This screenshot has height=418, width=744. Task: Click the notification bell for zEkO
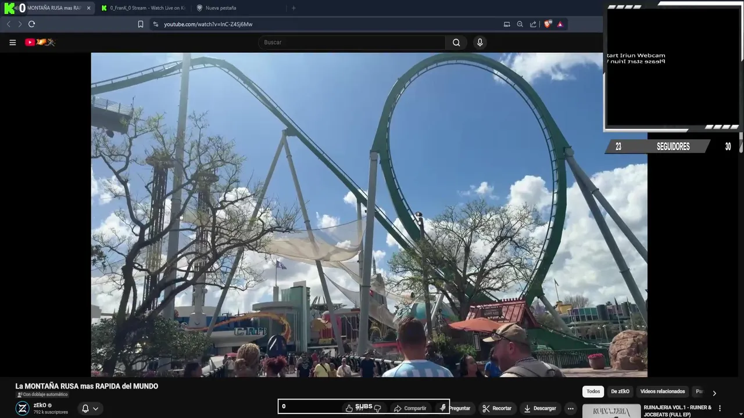[x=85, y=408]
